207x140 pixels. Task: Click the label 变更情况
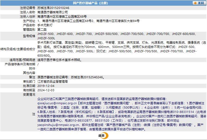(29, 95)
